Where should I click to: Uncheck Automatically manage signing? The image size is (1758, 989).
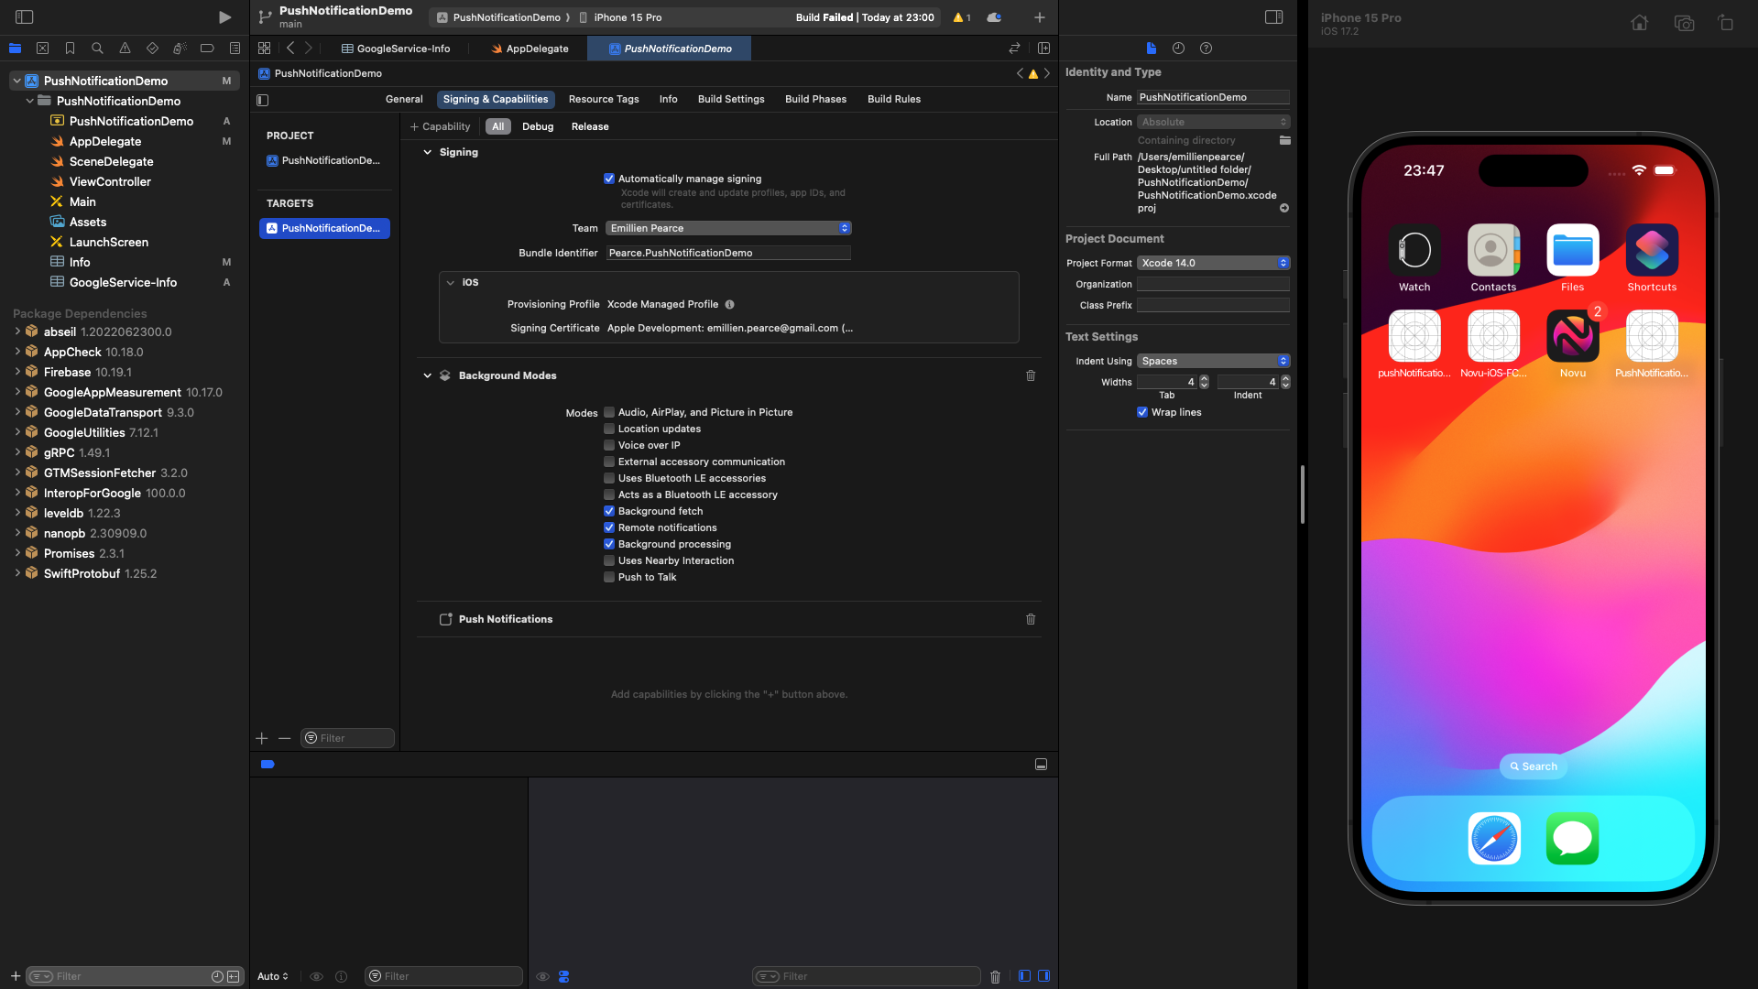click(609, 179)
